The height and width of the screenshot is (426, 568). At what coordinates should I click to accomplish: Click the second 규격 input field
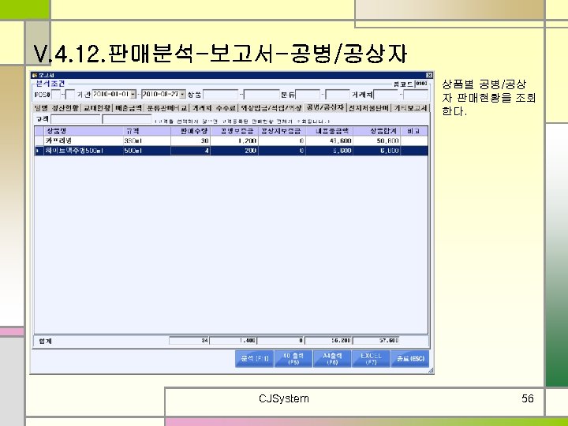pos(127,119)
